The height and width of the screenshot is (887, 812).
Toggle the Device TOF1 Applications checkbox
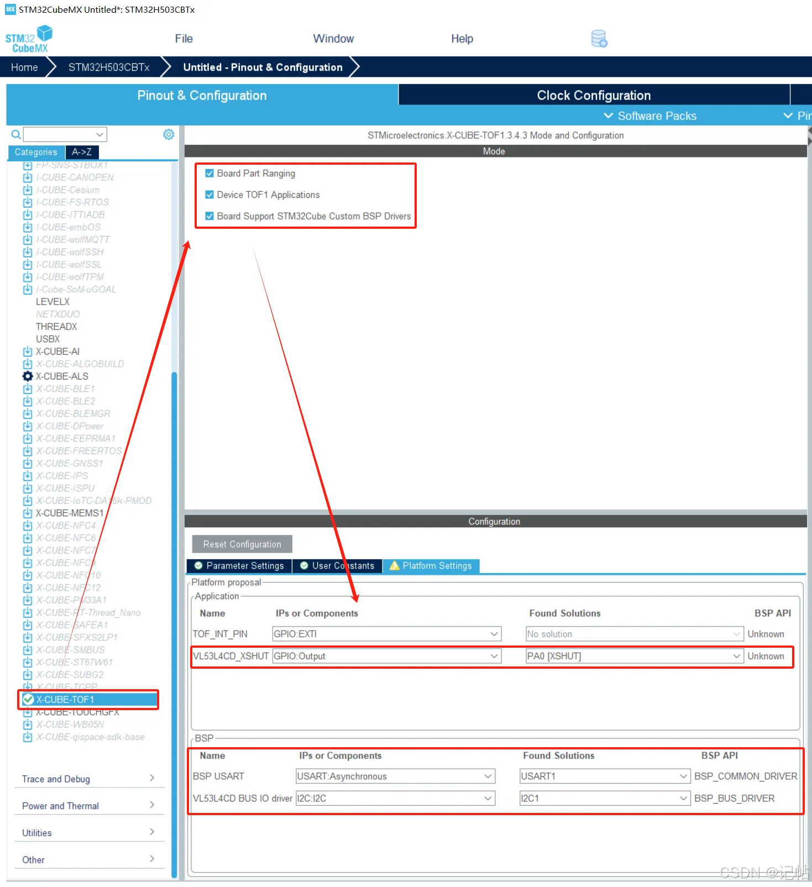[209, 195]
